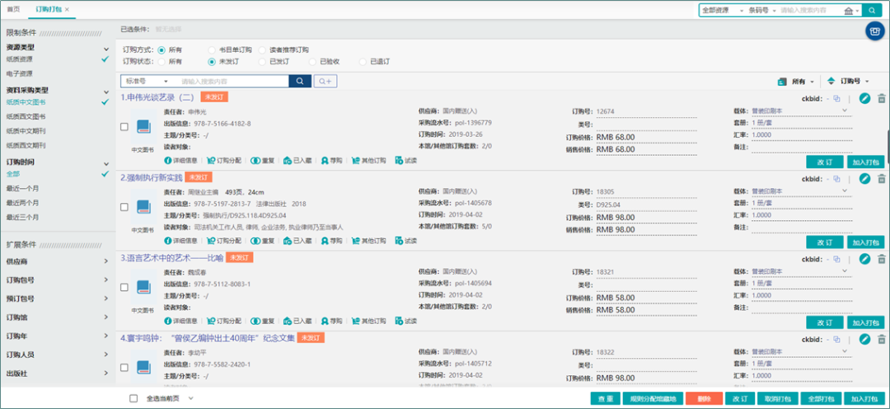Click 试读 for 强制执行新实践

[x=406, y=240]
